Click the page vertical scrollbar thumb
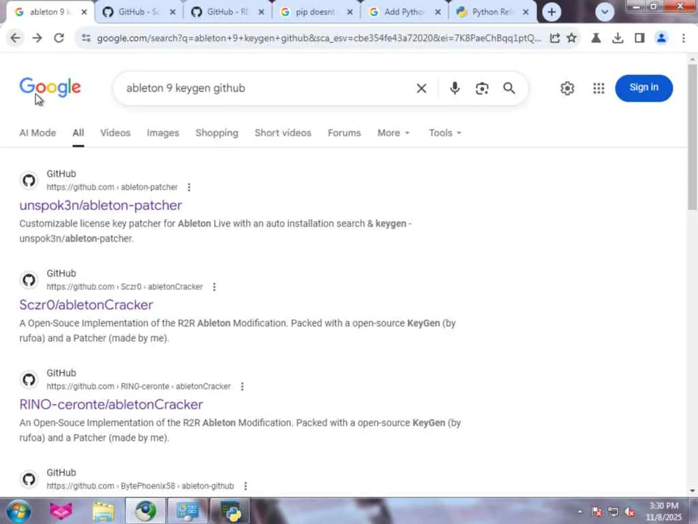This screenshot has height=524, width=698. click(x=693, y=136)
